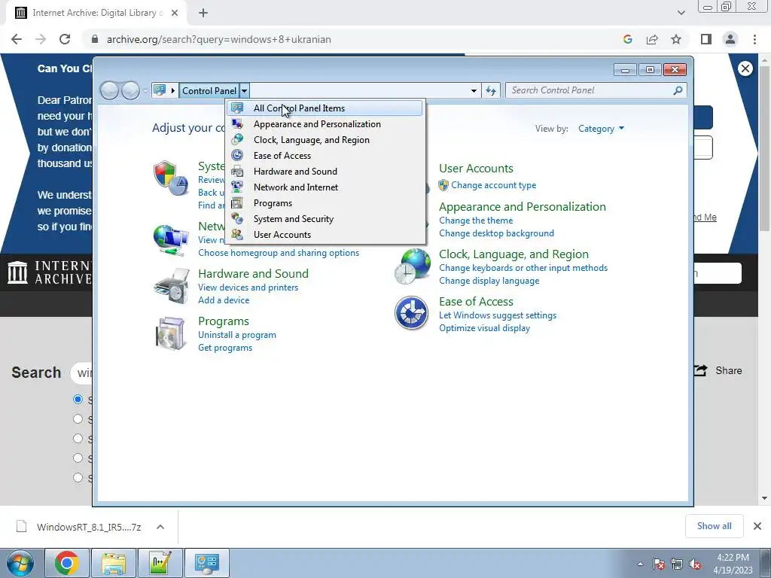The image size is (771, 578).
Task: Click the User Accounts menu entry icon
Action: pyautogui.click(x=237, y=235)
